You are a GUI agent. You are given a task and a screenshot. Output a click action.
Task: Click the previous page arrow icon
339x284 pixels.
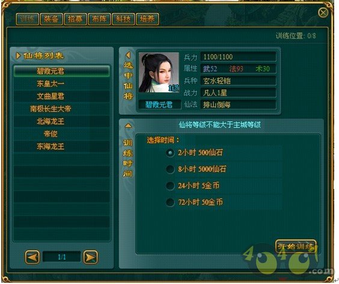pyautogui.click(x=32, y=257)
